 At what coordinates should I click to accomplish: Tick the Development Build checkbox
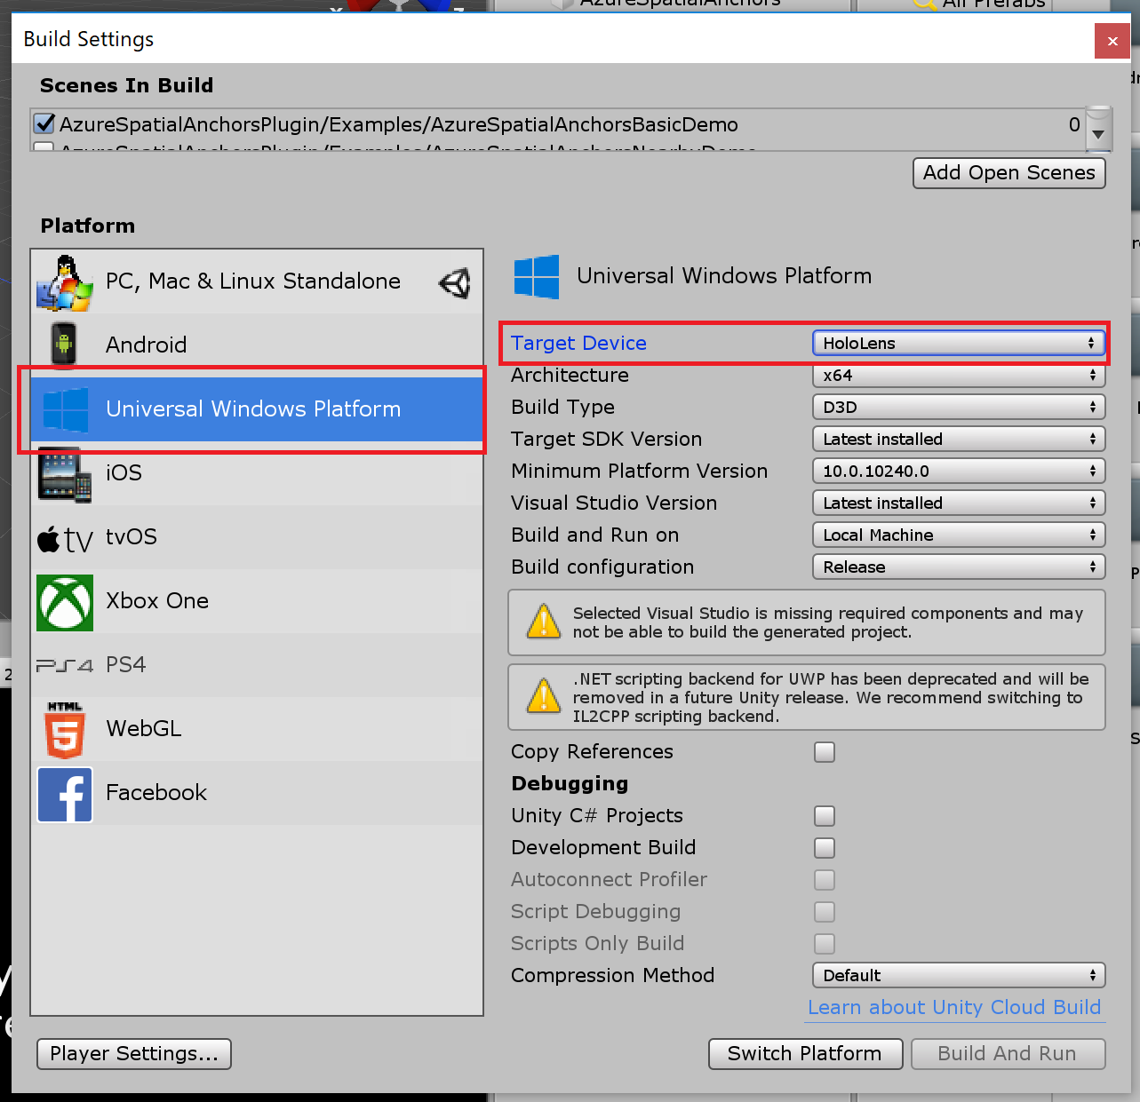pyautogui.click(x=825, y=848)
